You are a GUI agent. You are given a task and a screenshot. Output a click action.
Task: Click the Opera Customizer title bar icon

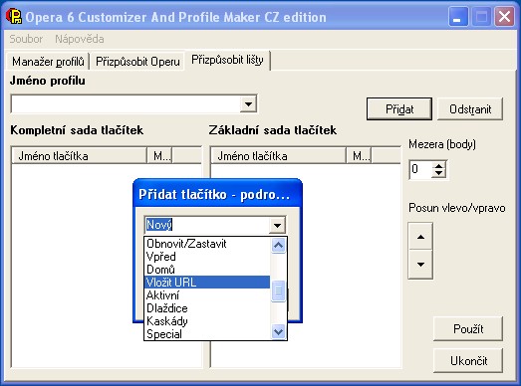(x=14, y=16)
